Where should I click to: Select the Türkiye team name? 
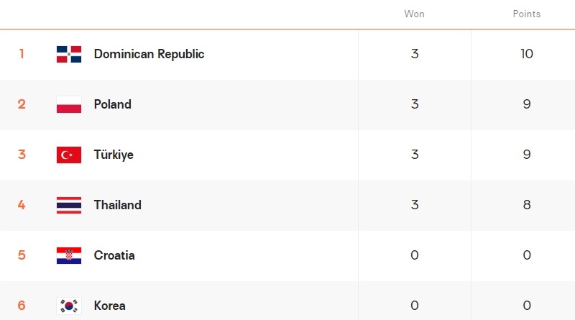click(x=114, y=155)
